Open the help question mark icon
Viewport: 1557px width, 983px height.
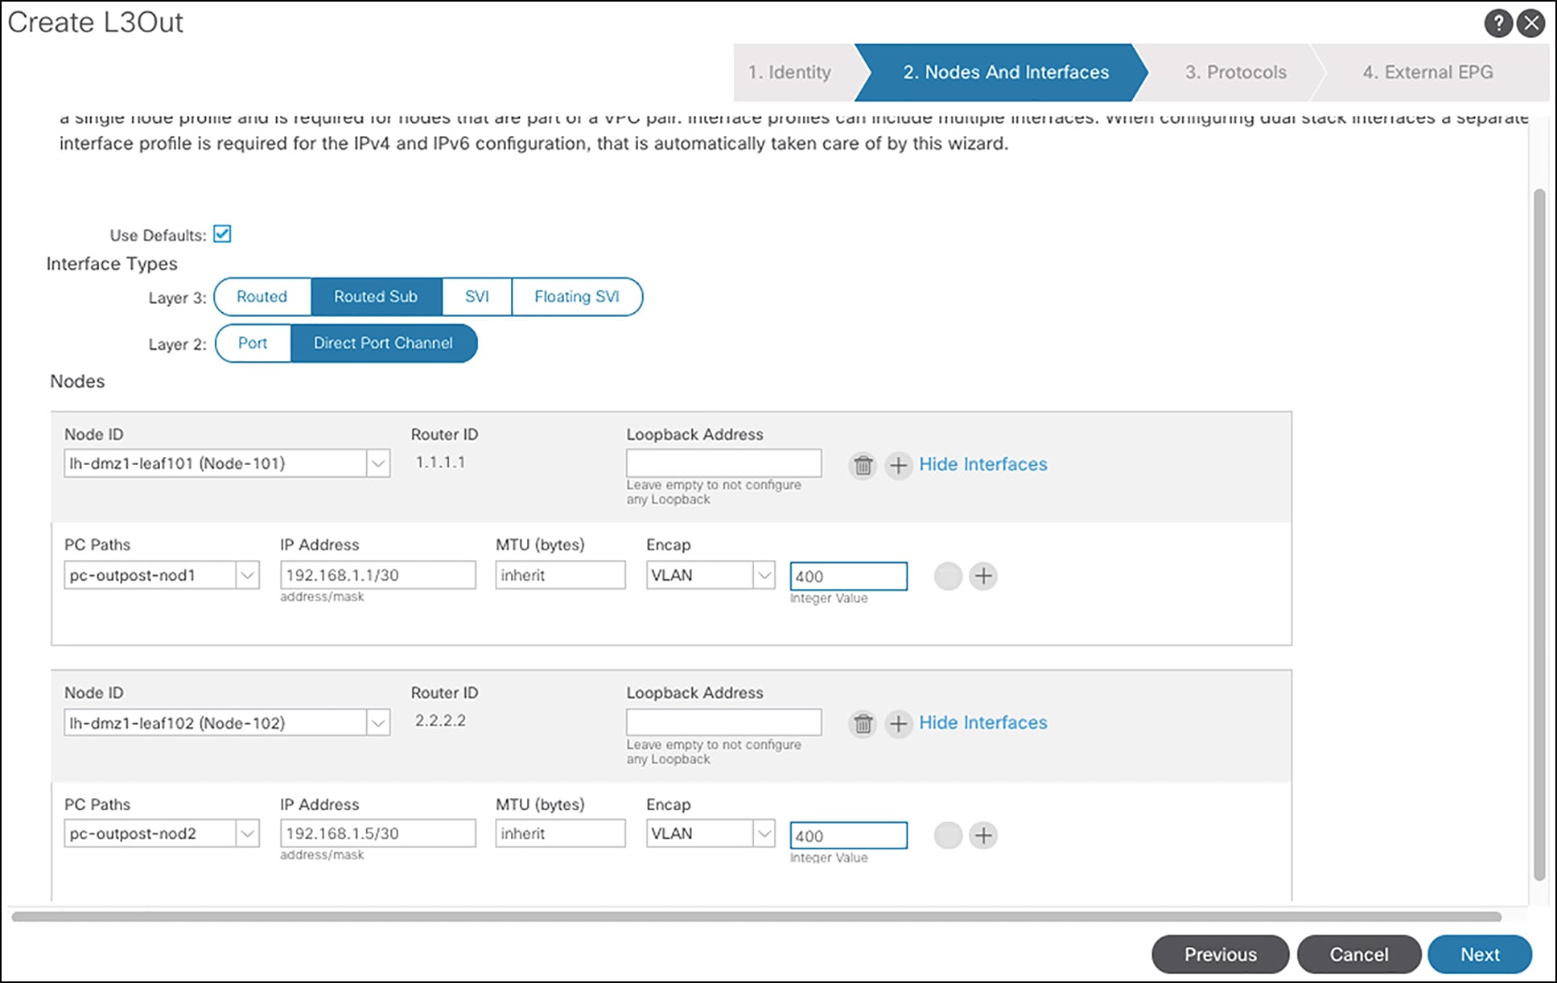[x=1497, y=23]
